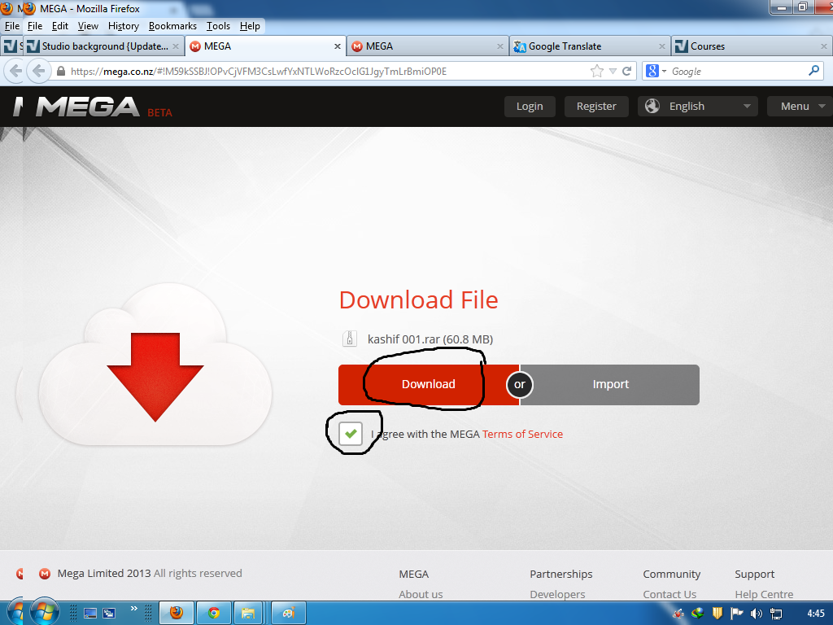
Task: Click the volume speaker tray icon
Action: click(756, 614)
